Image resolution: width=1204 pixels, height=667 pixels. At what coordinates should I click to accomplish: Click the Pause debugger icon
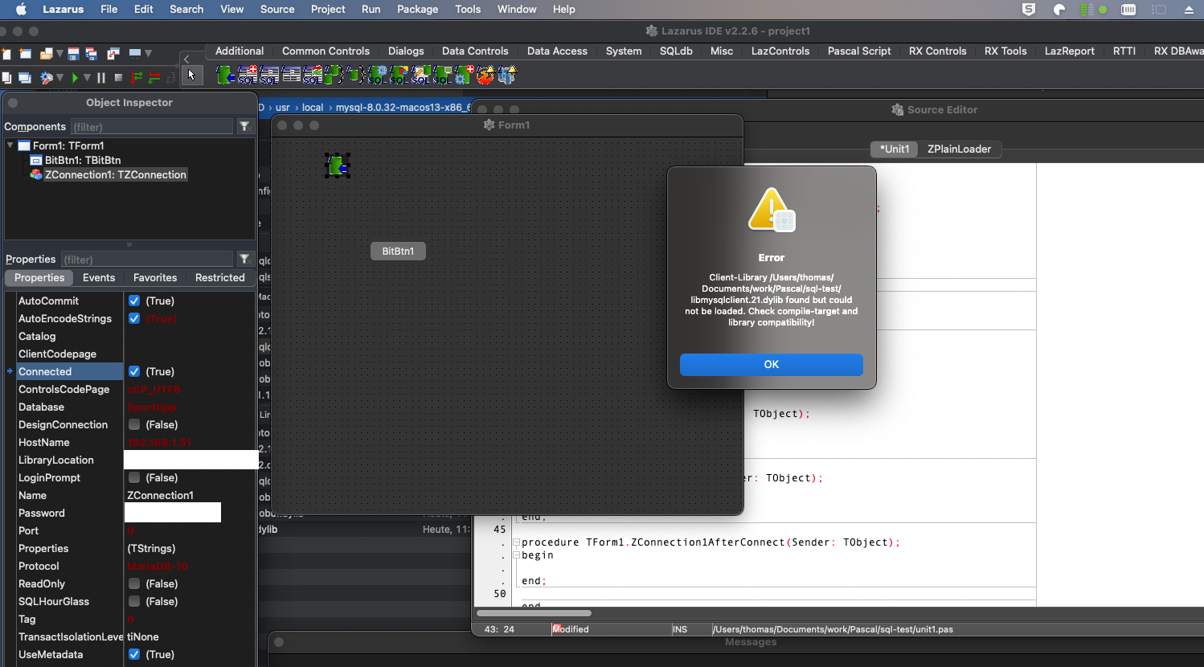click(101, 78)
